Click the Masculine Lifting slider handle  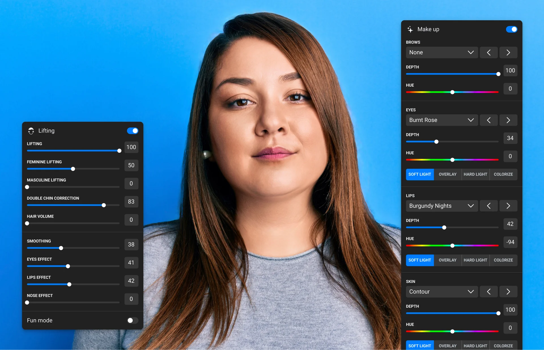[27, 187]
